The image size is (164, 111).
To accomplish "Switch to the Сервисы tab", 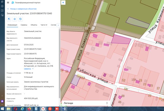I will coord(24,25).
